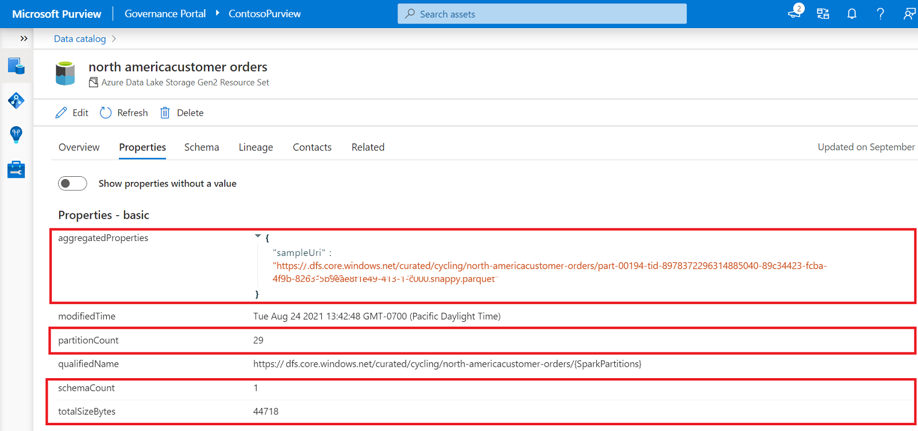Viewport: 918px width, 431px height.
Task: Focus the Search assets field
Action: (x=542, y=14)
